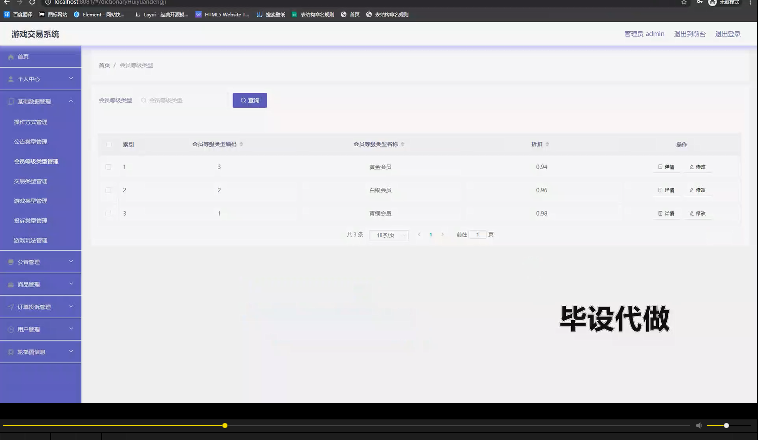Click the search magnifier icon in filter field
The width and height of the screenshot is (758, 440).
point(144,100)
